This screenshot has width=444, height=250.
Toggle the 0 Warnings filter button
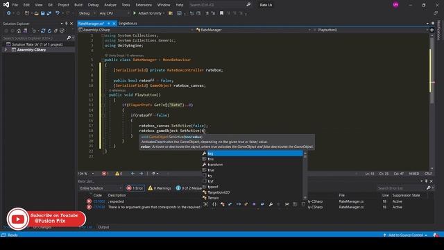pos(160,188)
